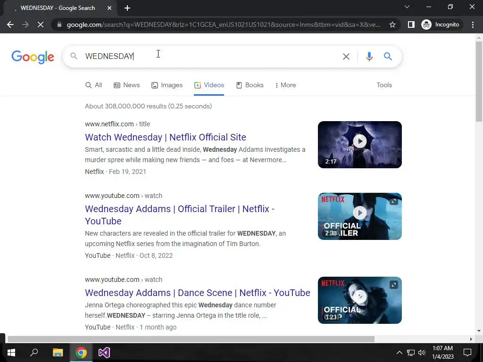Open the taskbar clock showing 1:07 AM
The height and width of the screenshot is (362, 483).
tap(442, 353)
